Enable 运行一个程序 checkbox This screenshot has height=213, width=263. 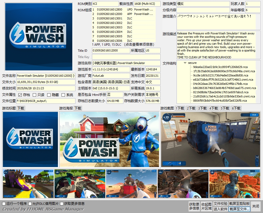point(4,204)
